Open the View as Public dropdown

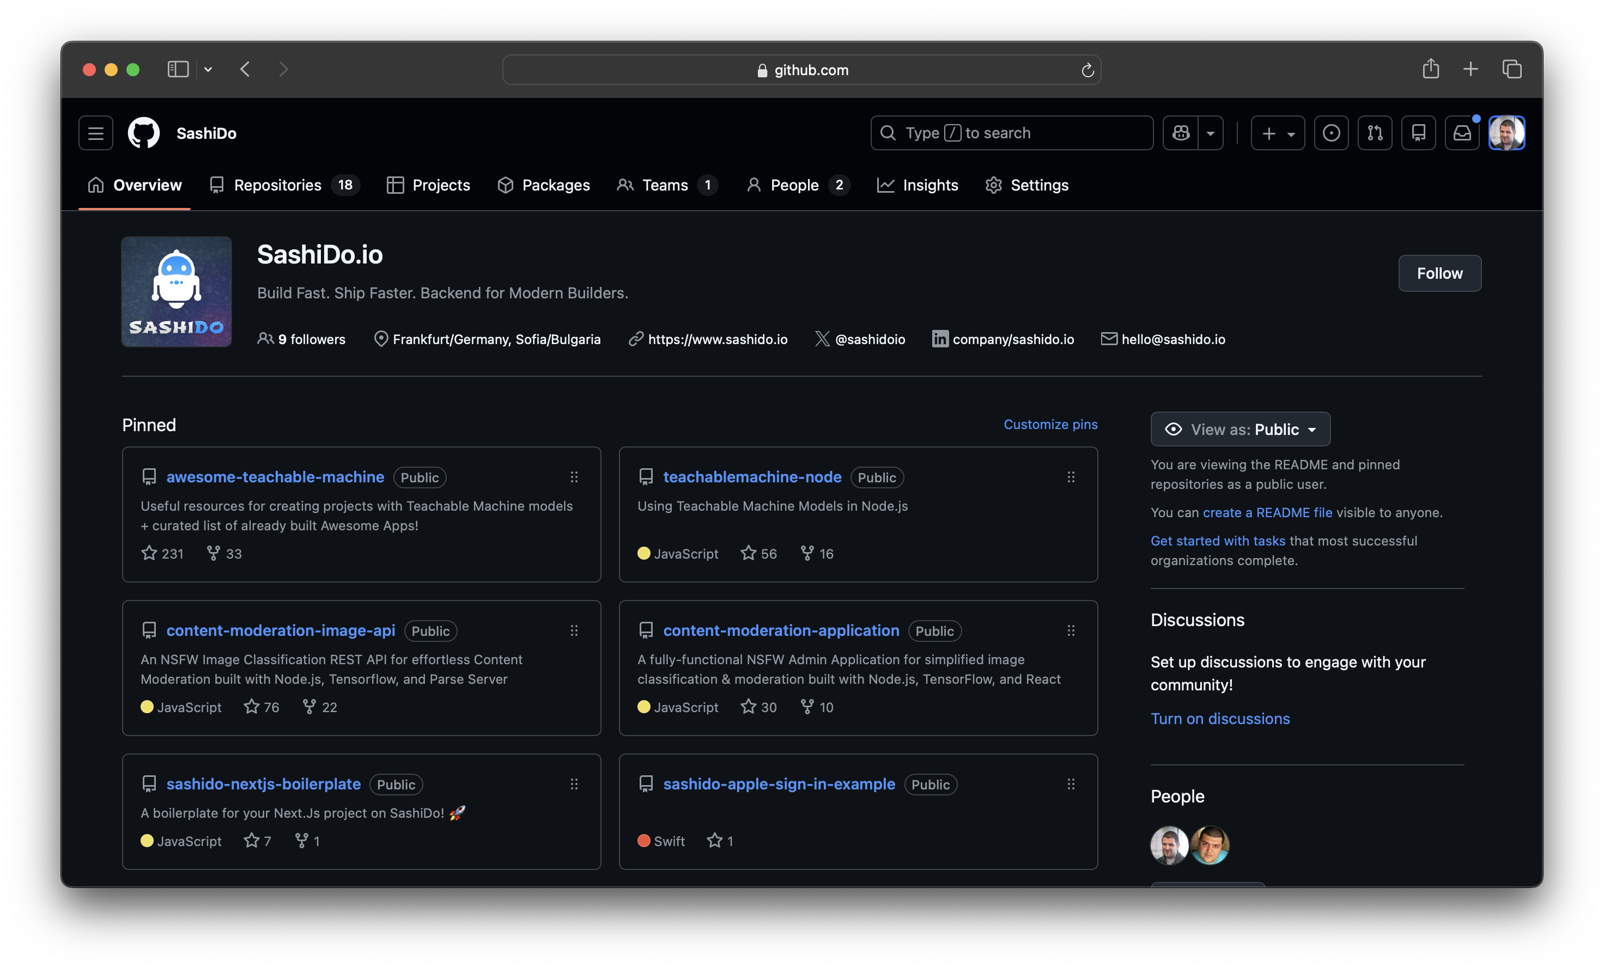click(1240, 428)
